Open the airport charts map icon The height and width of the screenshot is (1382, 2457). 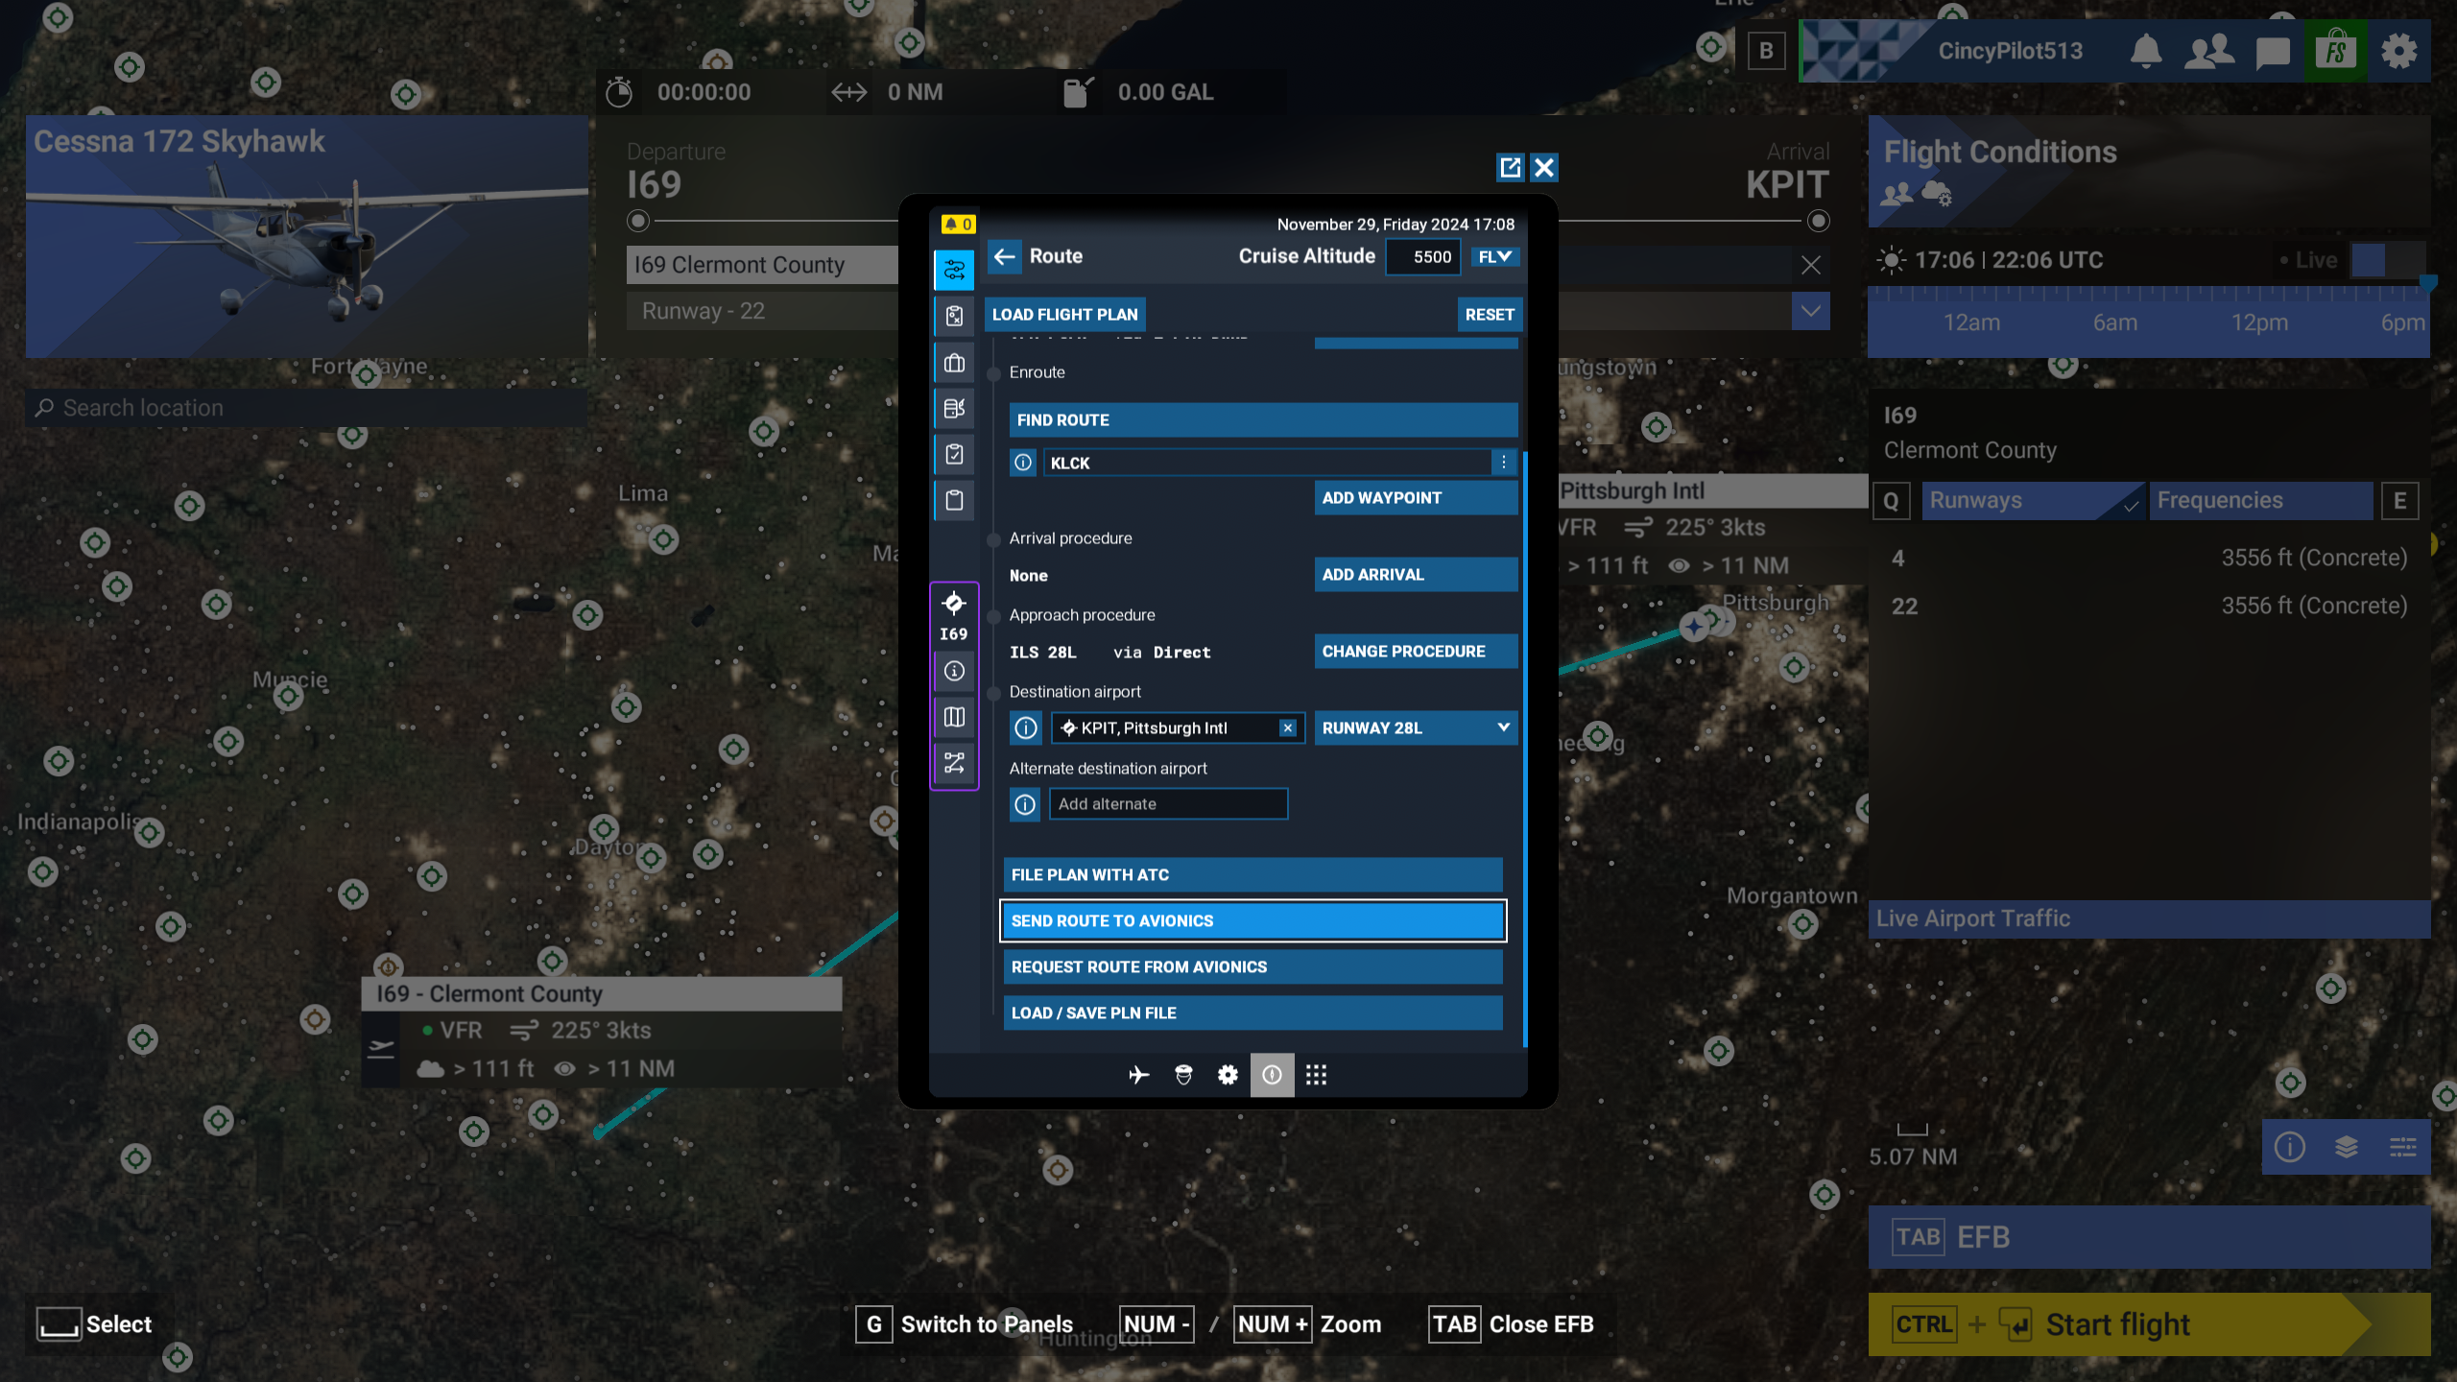click(x=954, y=717)
